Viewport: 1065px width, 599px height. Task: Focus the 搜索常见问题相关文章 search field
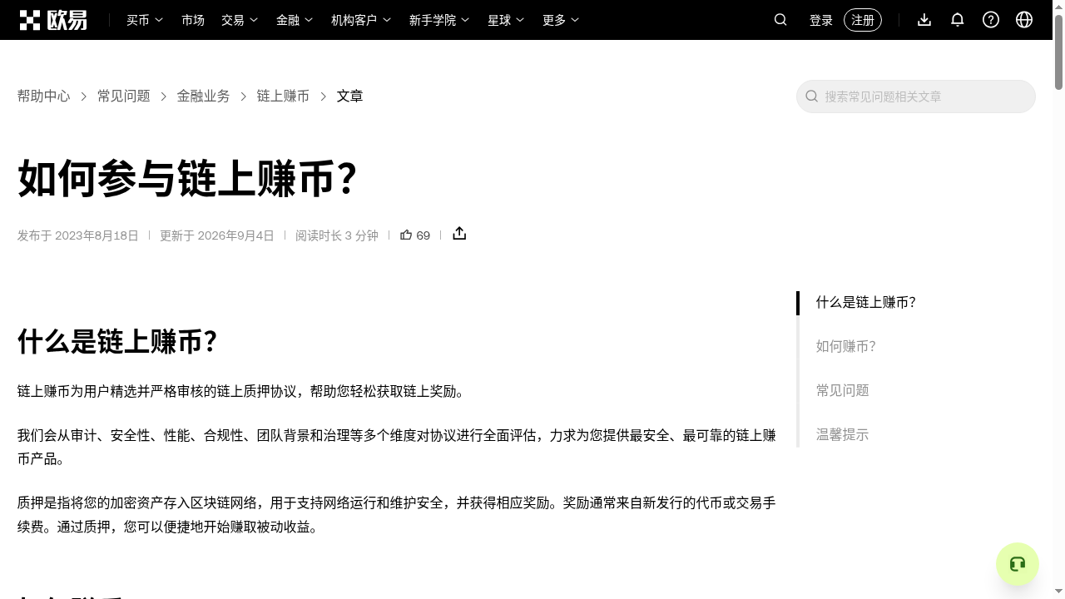pos(916,97)
